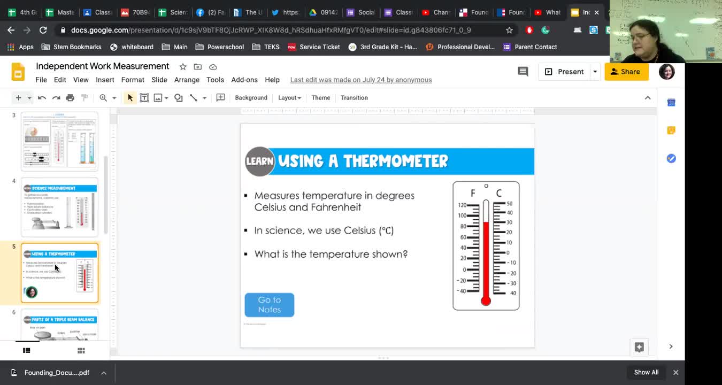722x385 pixels.
Task: Click the print icon
Action: pyautogui.click(x=70, y=98)
